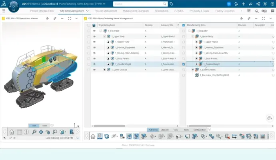Viewport: 276px width, 160px height.
Task: Toggle the Engineering Items header select-all checkbox
Action: click(x=88, y=25)
